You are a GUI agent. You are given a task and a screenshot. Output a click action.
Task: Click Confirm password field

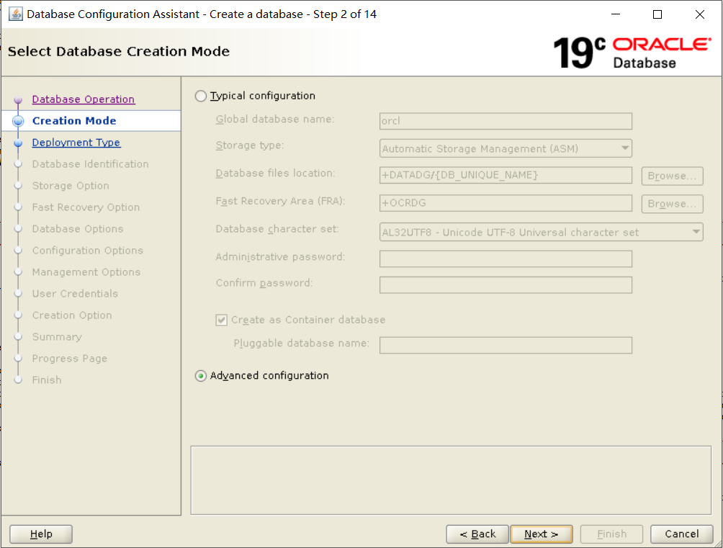(506, 285)
